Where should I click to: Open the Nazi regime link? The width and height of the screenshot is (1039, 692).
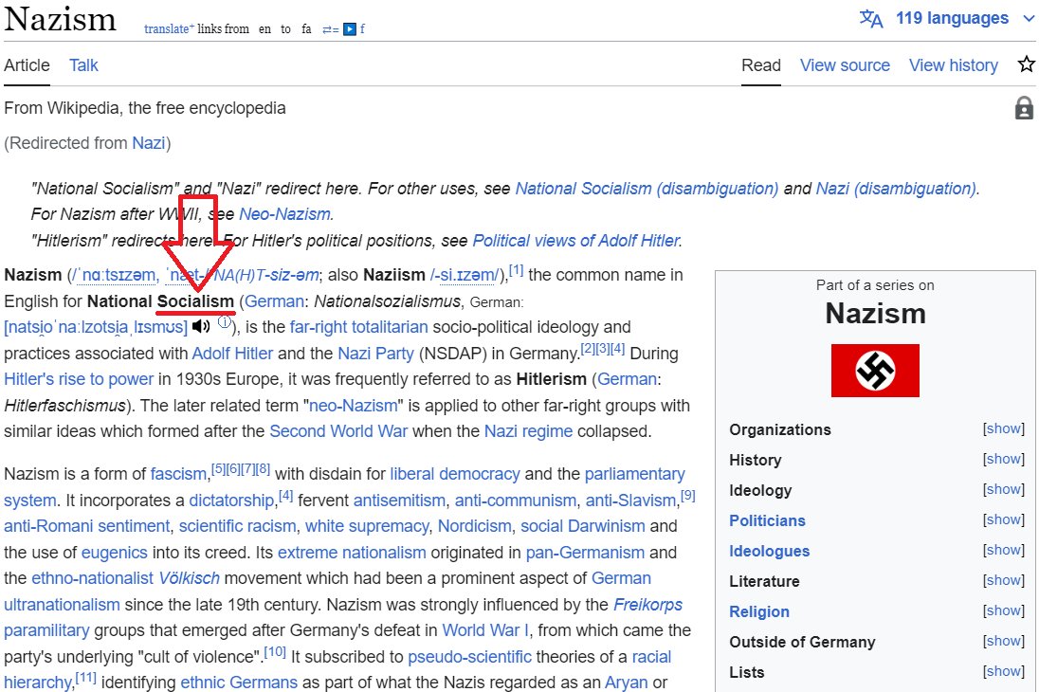coord(528,431)
